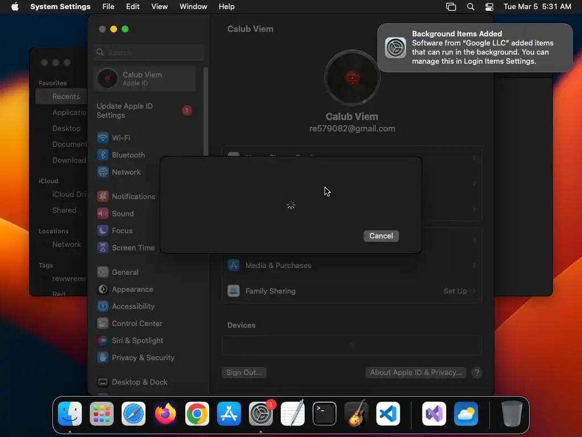Image resolution: width=582 pixels, height=437 pixels.
Task: Click the System Settings search field
Action: tap(149, 52)
